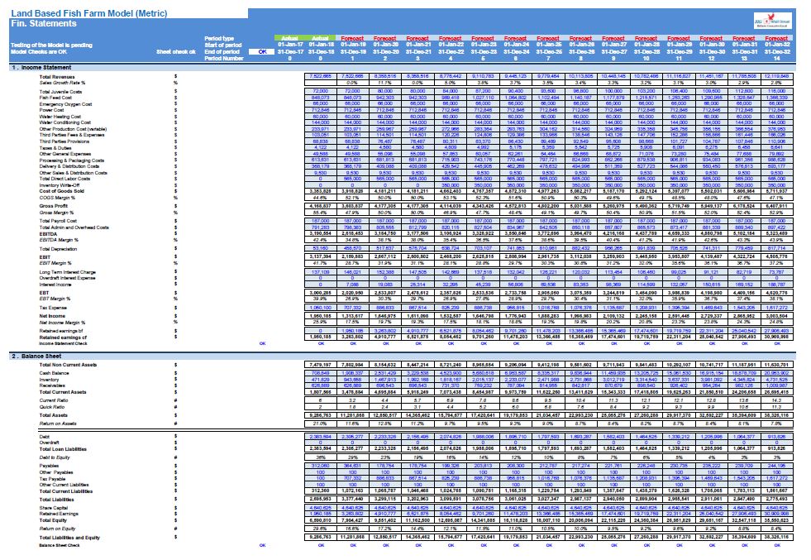Click the 'Inventory Write-Off' row label
The width and height of the screenshot is (811, 560).
[60, 184]
